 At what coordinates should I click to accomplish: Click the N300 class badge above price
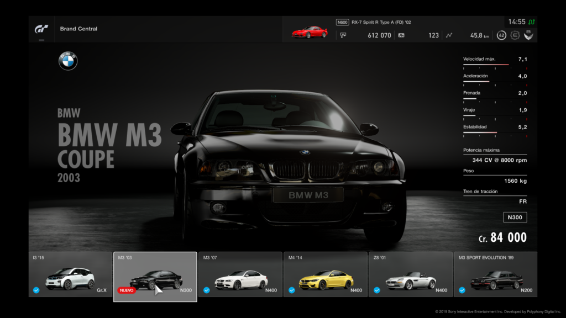coord(515,218)
